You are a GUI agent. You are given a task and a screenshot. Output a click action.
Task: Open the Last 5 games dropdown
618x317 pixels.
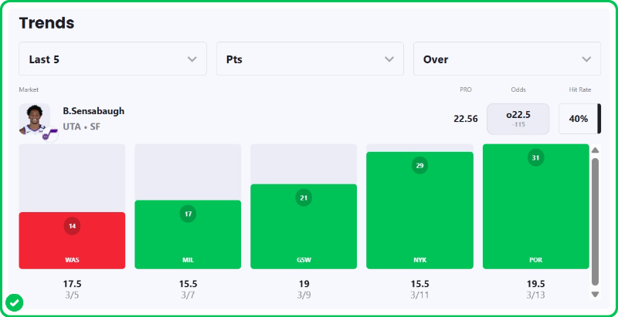(x=113, y=59)
